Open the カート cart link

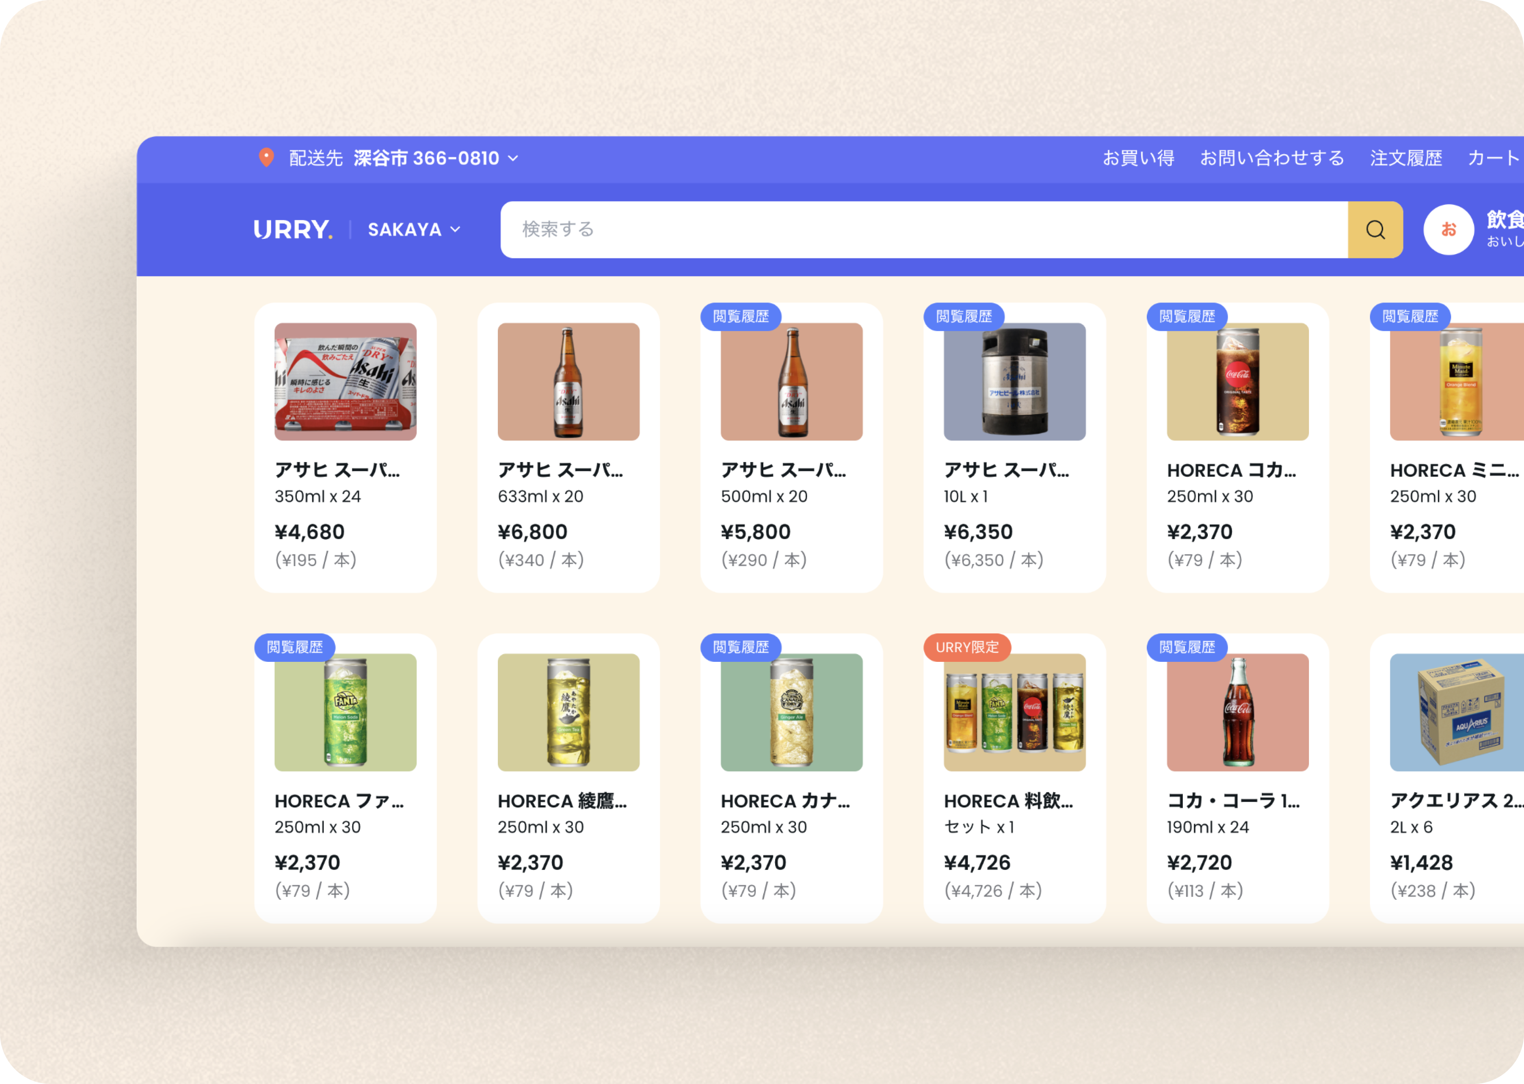[x=1493, y=158]
